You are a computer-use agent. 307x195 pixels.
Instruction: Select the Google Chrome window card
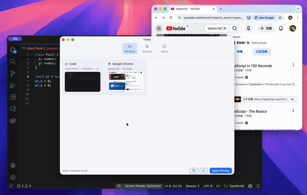125,77
